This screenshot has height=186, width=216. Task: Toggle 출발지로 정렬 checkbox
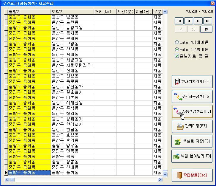(192, 56)
